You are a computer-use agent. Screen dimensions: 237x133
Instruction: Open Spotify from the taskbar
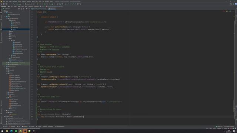point(16,131)
